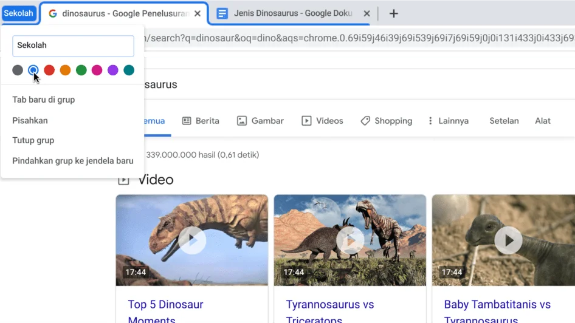575x323 pixels.
Task: Select the grey group color
Action: (18, 70)
